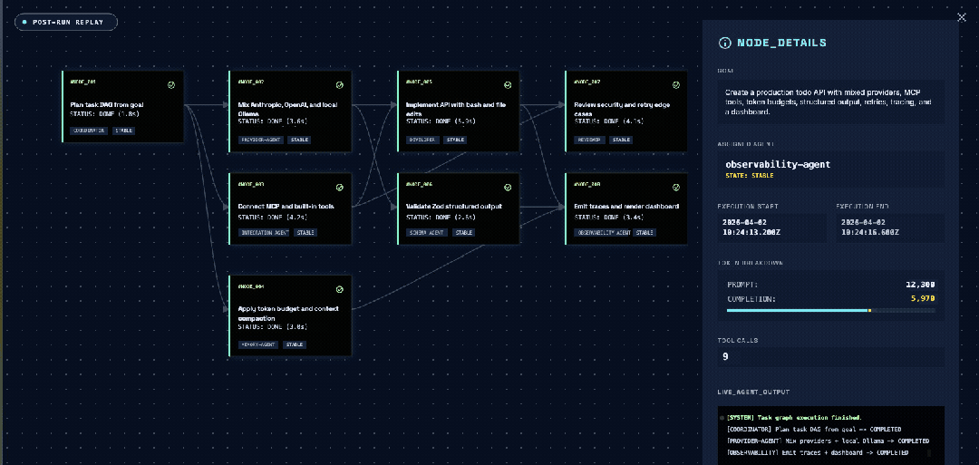979x465 pixels.
Task: Click the tool calls value 9
Action: tap(725, 357)
